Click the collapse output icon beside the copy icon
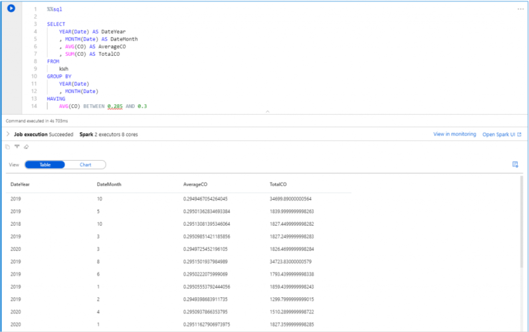 point(17,147)
